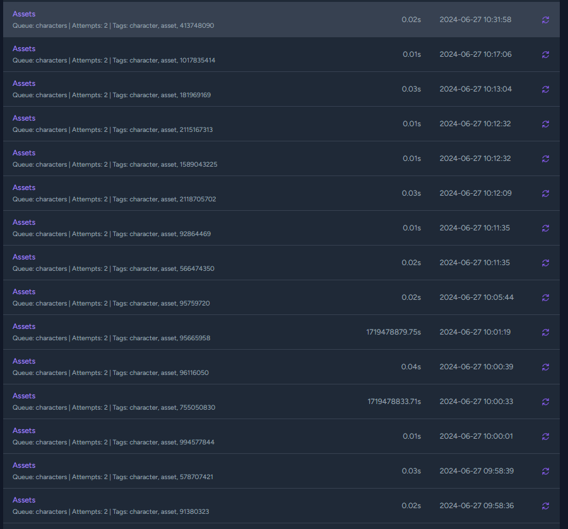The width and height of the screenshot is (568, 529).
Task: Retry the job tagged 413748090
Action: 545,20
